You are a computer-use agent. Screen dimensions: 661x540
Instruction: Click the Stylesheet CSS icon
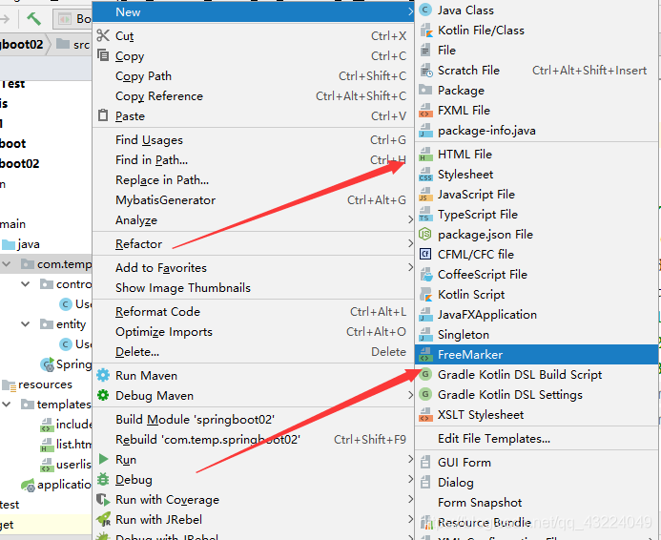(425, 175)
